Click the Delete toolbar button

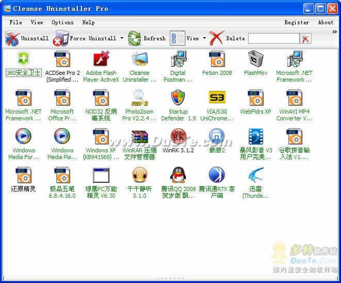227,39
